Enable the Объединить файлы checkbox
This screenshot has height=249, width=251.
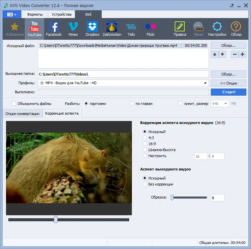coord(14,104)
